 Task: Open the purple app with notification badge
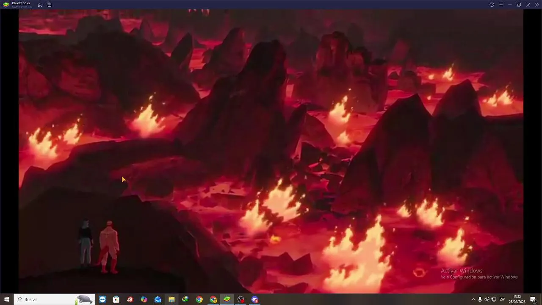point(254,299)
